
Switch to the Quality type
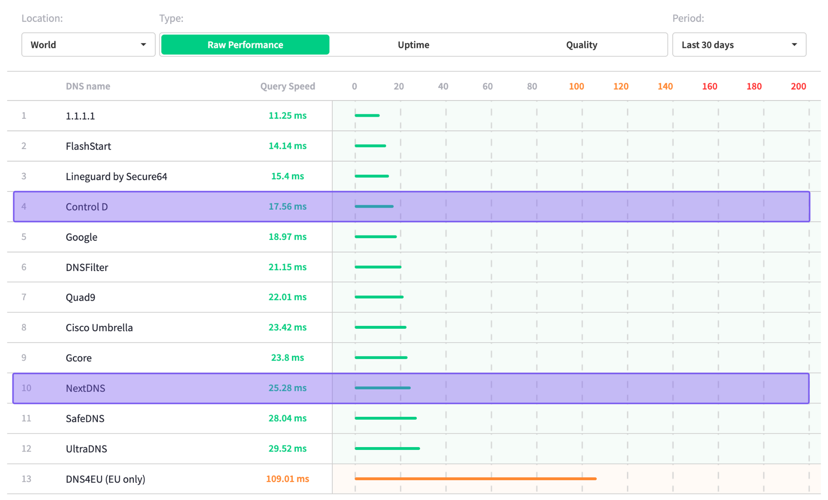(x=581, y=45)
